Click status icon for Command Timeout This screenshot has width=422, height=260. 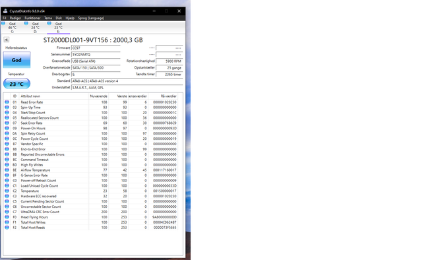point(7,160)
